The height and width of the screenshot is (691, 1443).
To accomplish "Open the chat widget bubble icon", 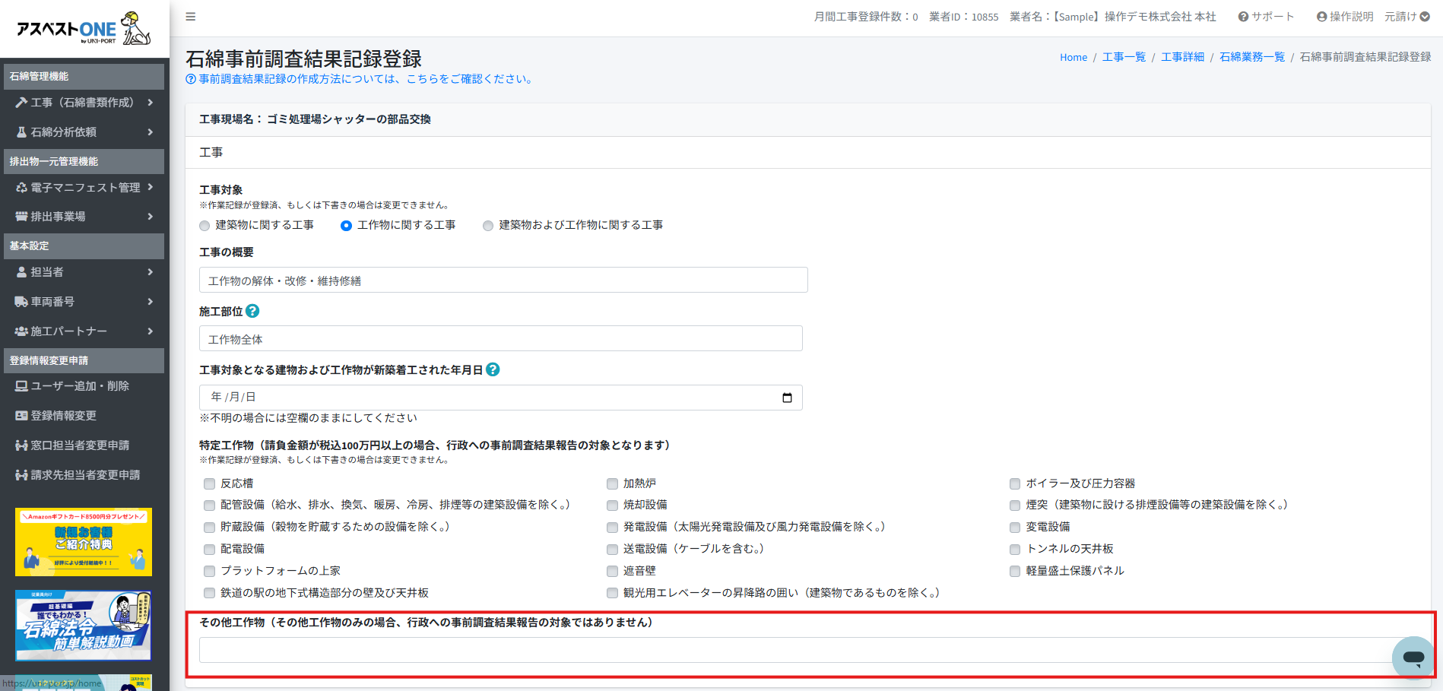I will coord(1413,657).
